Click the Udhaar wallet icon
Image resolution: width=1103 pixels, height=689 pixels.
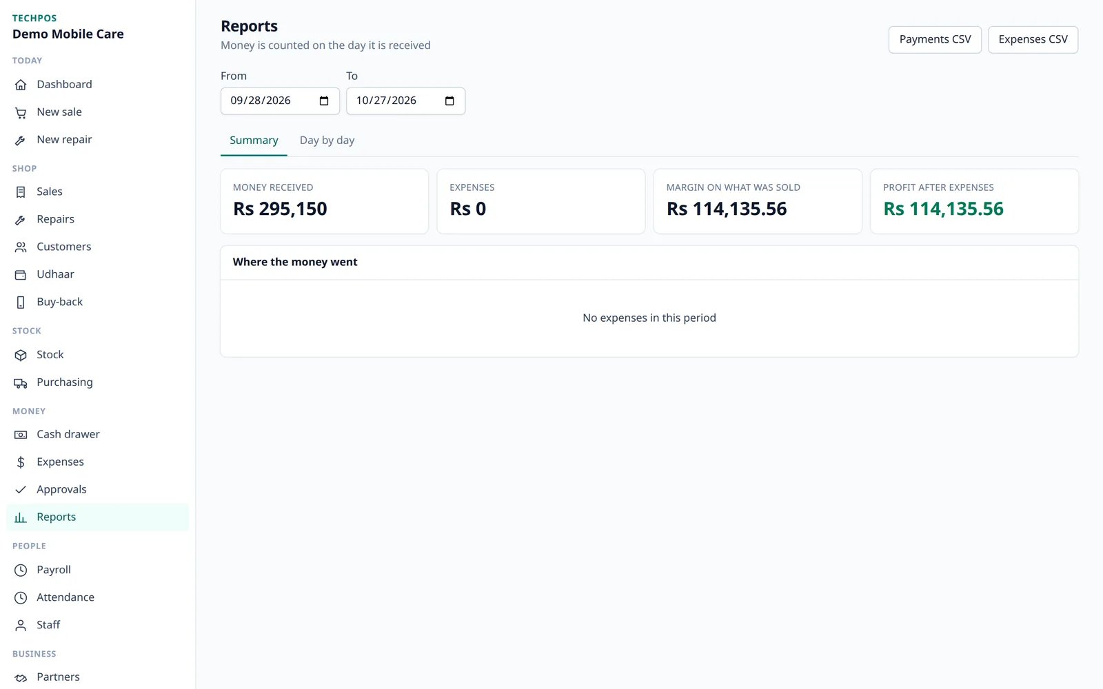tap(21, 275)
